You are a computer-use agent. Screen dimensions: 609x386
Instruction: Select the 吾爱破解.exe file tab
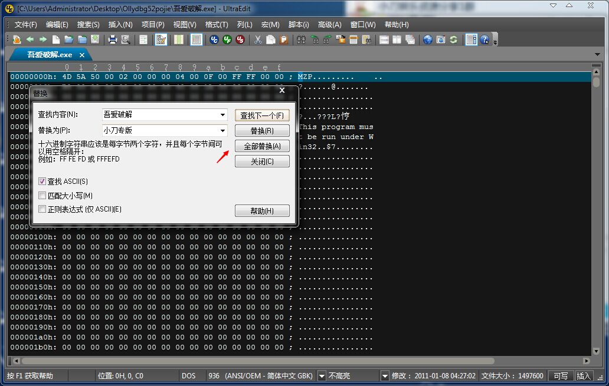[50, 55]
